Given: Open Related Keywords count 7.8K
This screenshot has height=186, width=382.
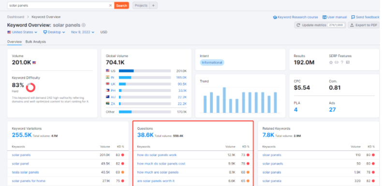Looking at the screenshot, I should point(268,135).
